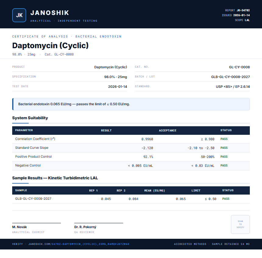The height and width of the screenshot is (258, 262).
Task: Click the PARAMETER column header
Action: (x=24, y=130)
